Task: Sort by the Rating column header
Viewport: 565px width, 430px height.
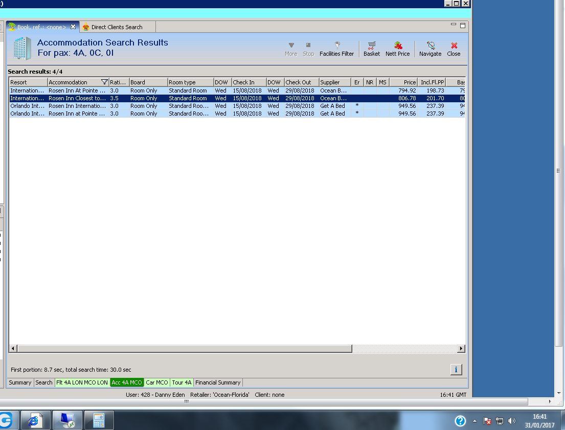Action: coord(119,82)
